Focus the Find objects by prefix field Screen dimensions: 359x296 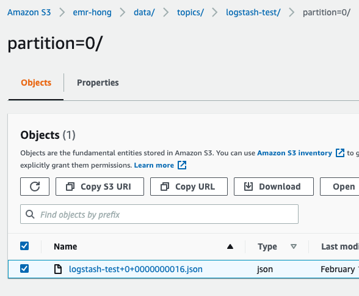159,214
